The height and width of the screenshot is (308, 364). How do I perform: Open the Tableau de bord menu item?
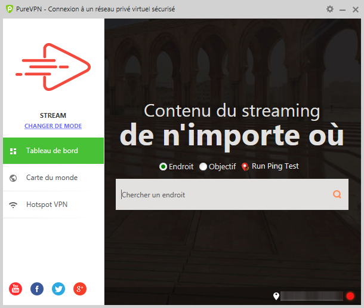click(53, 151)
